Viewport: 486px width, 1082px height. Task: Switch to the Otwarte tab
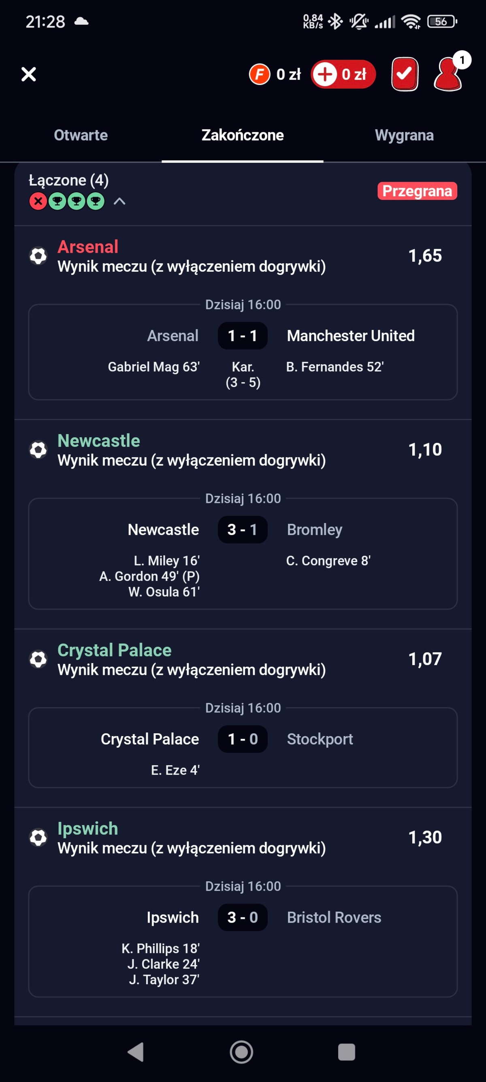tap(81, 135)
